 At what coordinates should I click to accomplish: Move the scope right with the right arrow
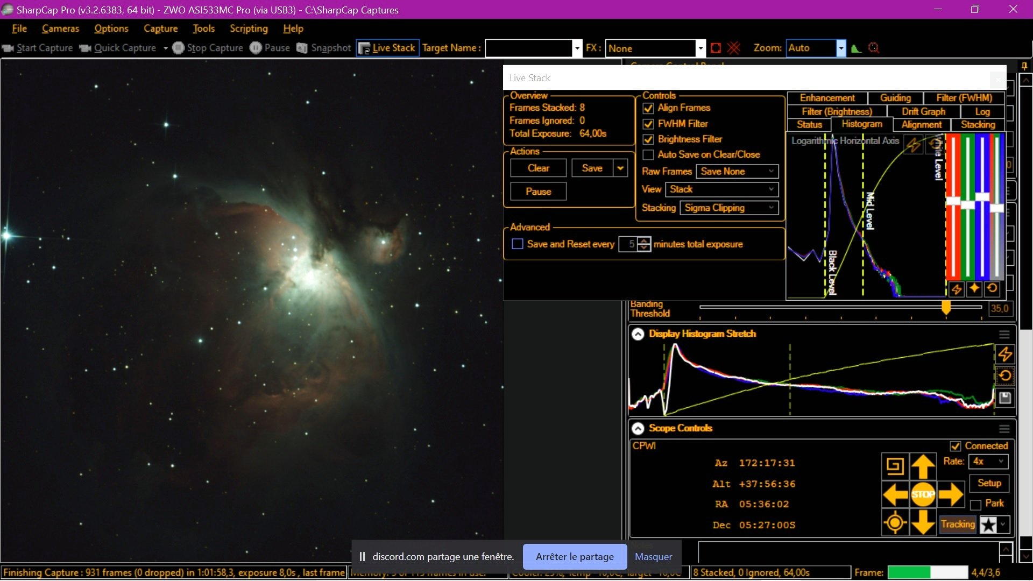click(x=951, y=494)
